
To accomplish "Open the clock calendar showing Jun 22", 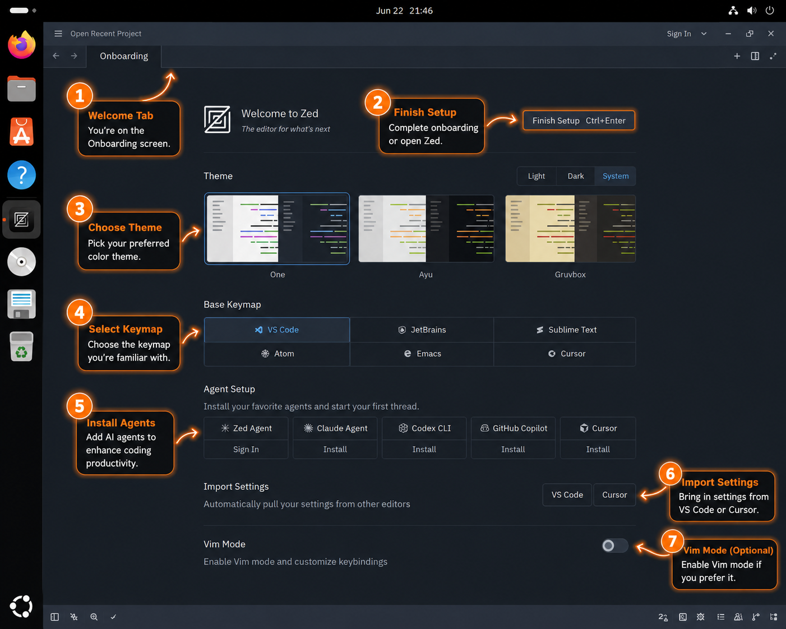I will [404, 11].
